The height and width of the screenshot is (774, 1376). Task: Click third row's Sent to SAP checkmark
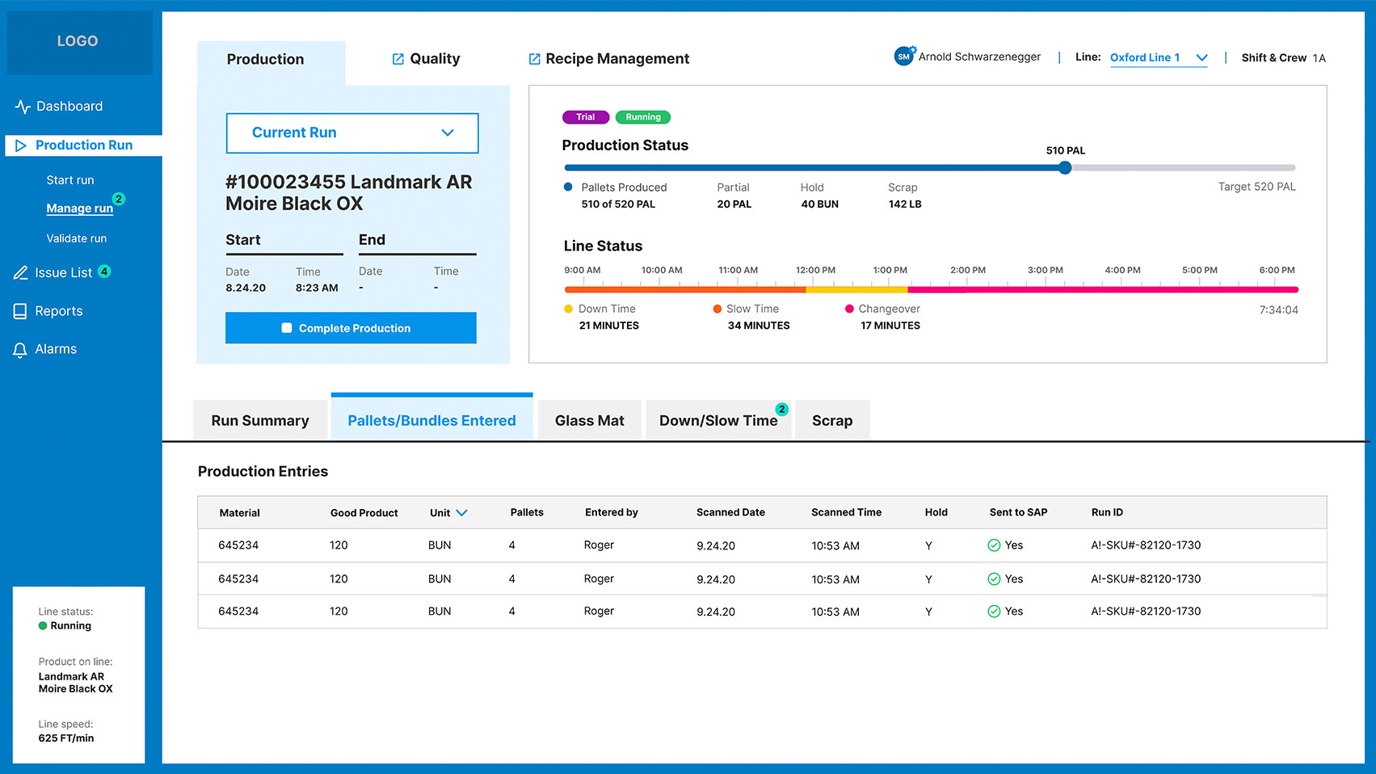[x=994, y=612]
